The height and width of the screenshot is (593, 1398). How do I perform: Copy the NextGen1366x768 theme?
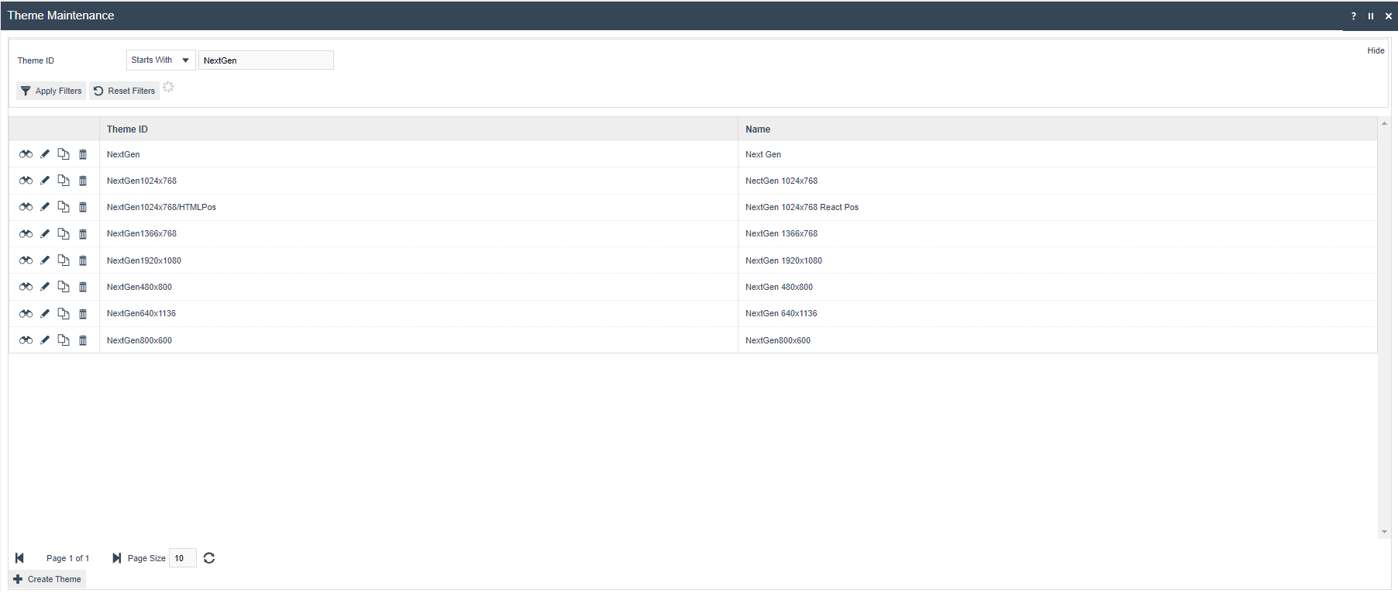pyautogui.click(x=64, y=233)
